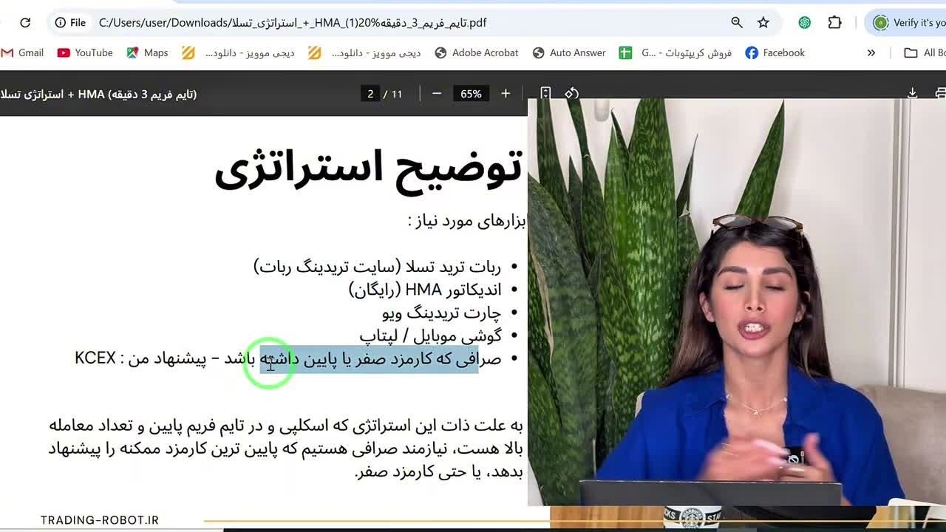Download the PDF file
The image size is (946, 532).
[913, 94]
